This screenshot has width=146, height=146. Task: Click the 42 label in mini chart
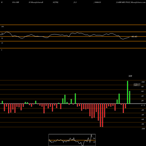(94, 142)
